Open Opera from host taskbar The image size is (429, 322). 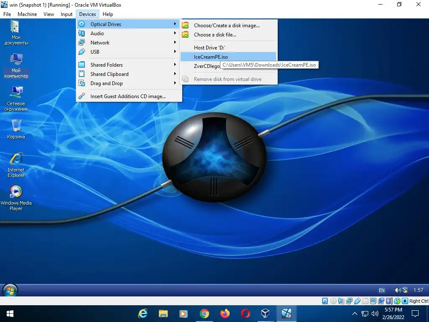pyautogui.click(x=245, y=314)
